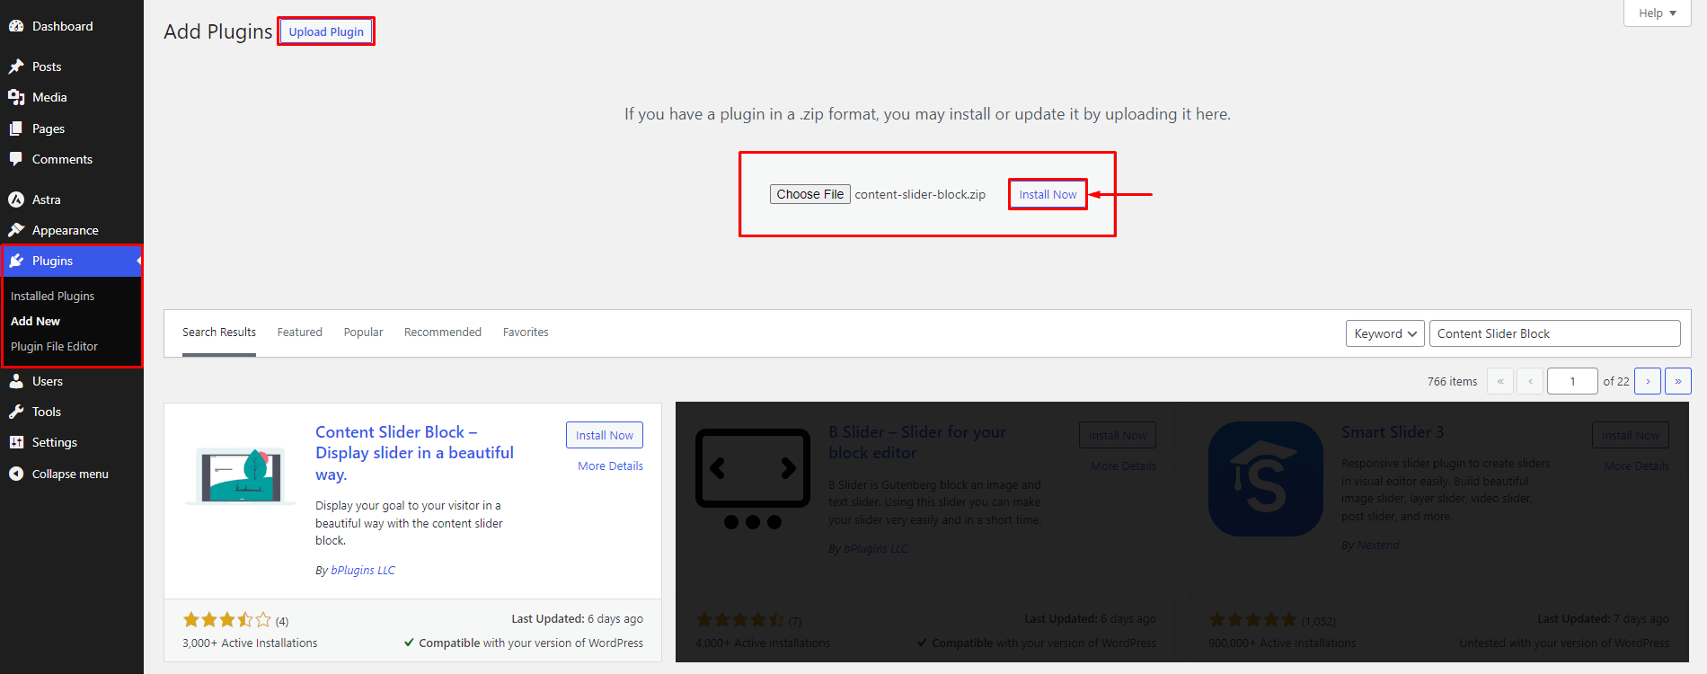Open the Pages menu label
Image resolution: width=1707 pixels, height=674 pixels.
pyautogui.click(x=49, y=129)
